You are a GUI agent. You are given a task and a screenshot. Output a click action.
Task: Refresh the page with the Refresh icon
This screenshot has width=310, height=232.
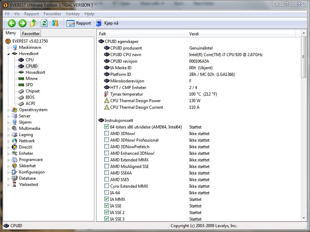click(x=44, y=23)
